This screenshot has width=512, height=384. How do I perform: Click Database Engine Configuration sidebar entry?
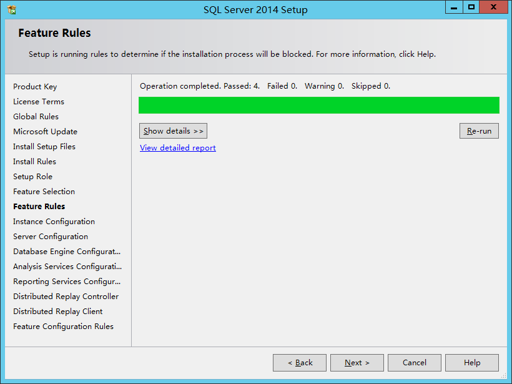click(x=67, y=252)
